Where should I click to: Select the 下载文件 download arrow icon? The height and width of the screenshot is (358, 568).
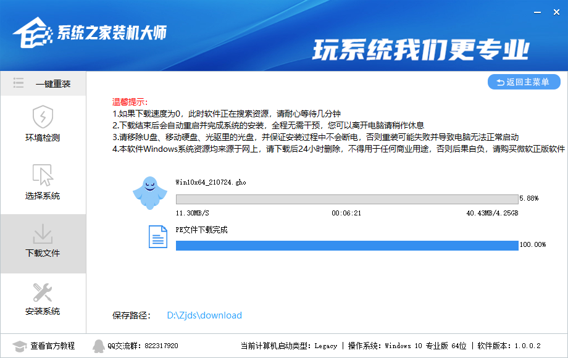click(x=43, y=233)
